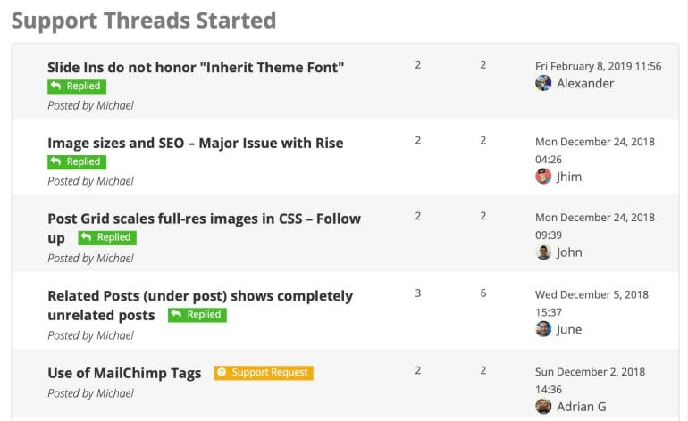Open Image sizes and SEO thread

point(196,144)
